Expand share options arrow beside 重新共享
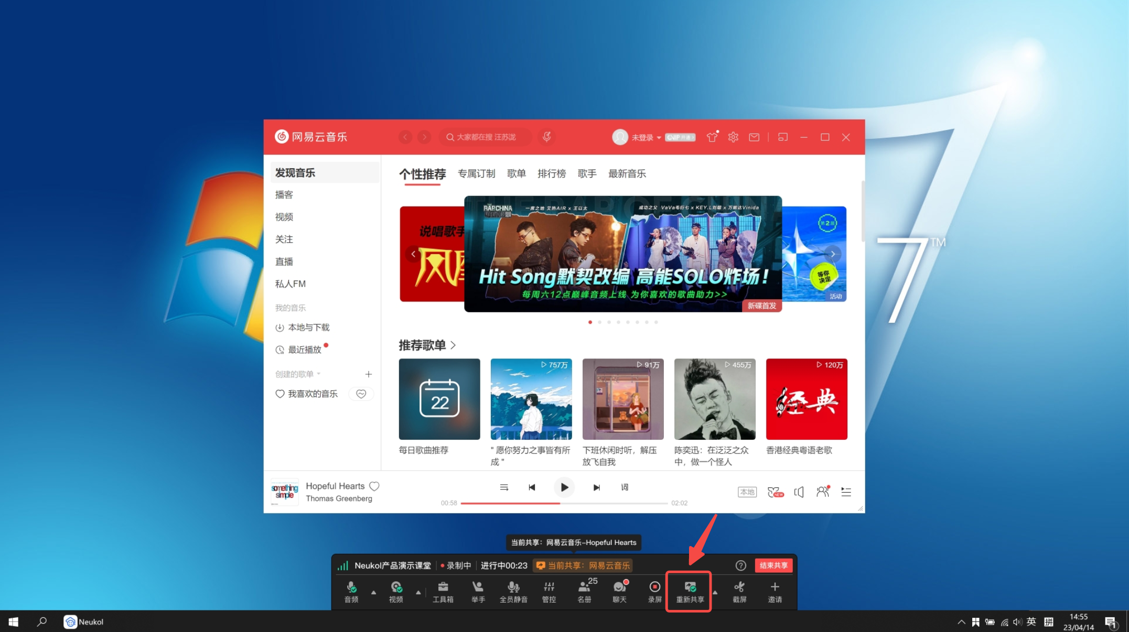The image size is (1129, 632). click(x=715, y=593)
